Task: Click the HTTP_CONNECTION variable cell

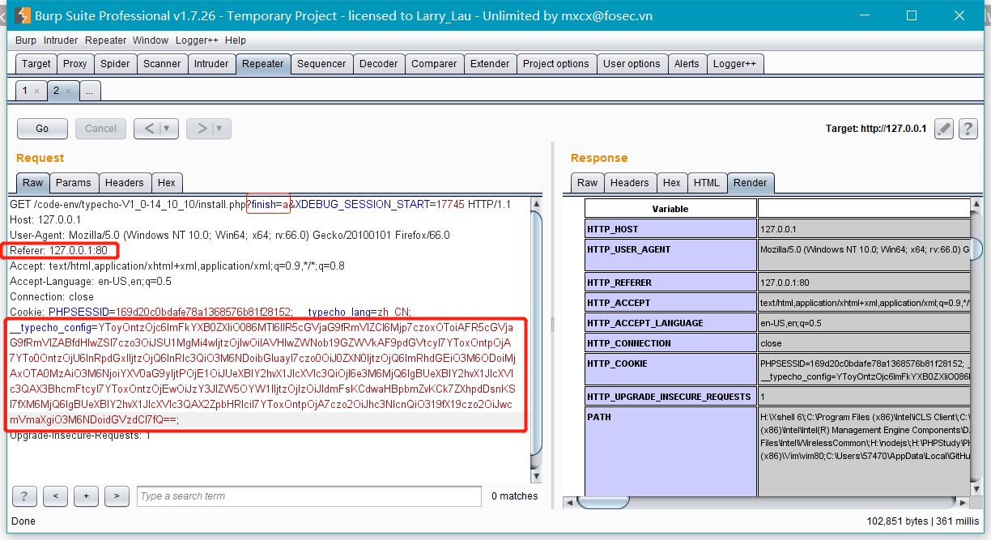Action: (x=670, y=343)
